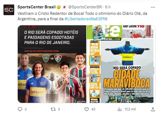Click the reply count number 2
159x115 pixels.
click(26, 109)
